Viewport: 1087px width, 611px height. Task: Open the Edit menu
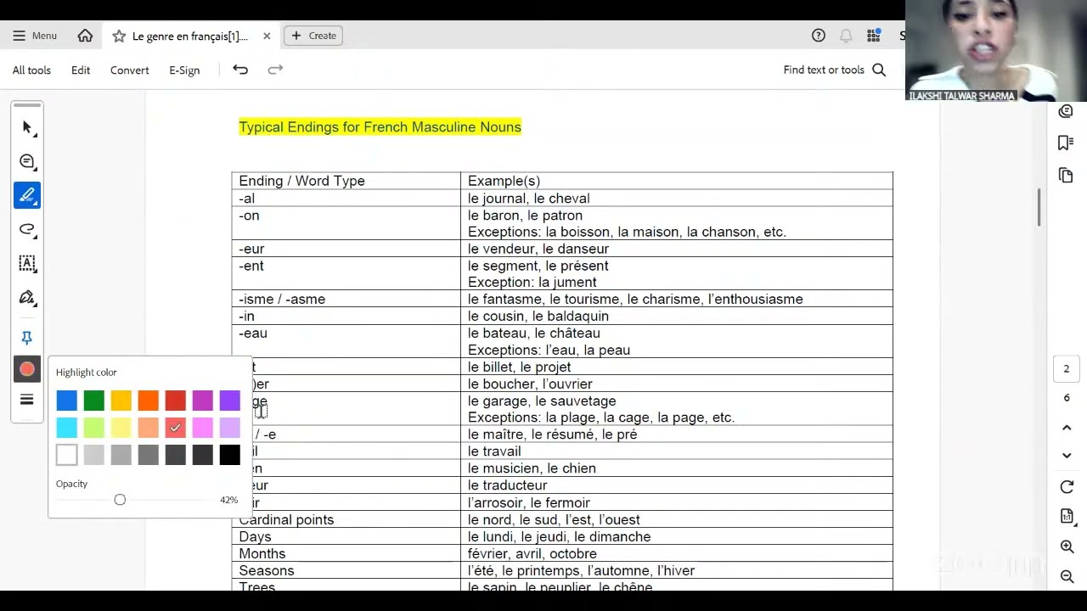[81, 70]
